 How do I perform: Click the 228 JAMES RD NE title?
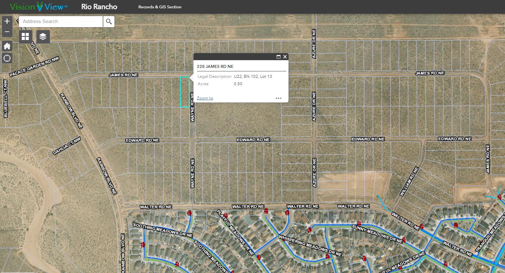(x=215, y=67)
